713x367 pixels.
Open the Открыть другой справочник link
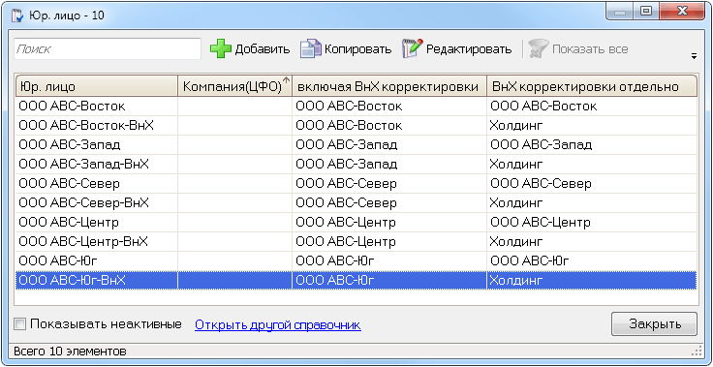(278, 325)
